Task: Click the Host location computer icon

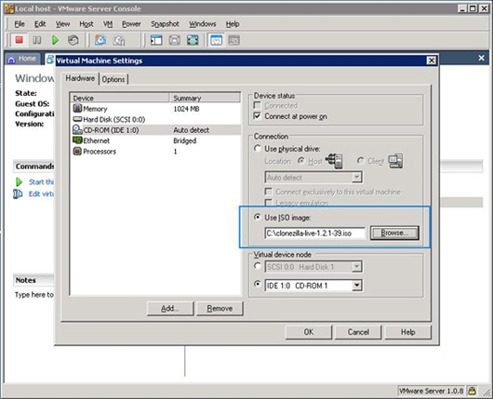Action: 334,161
